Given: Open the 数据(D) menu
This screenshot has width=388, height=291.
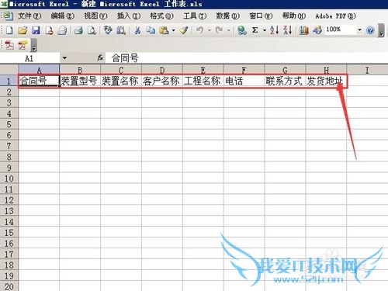Looking at the screenshot, I should pos(227,16).
